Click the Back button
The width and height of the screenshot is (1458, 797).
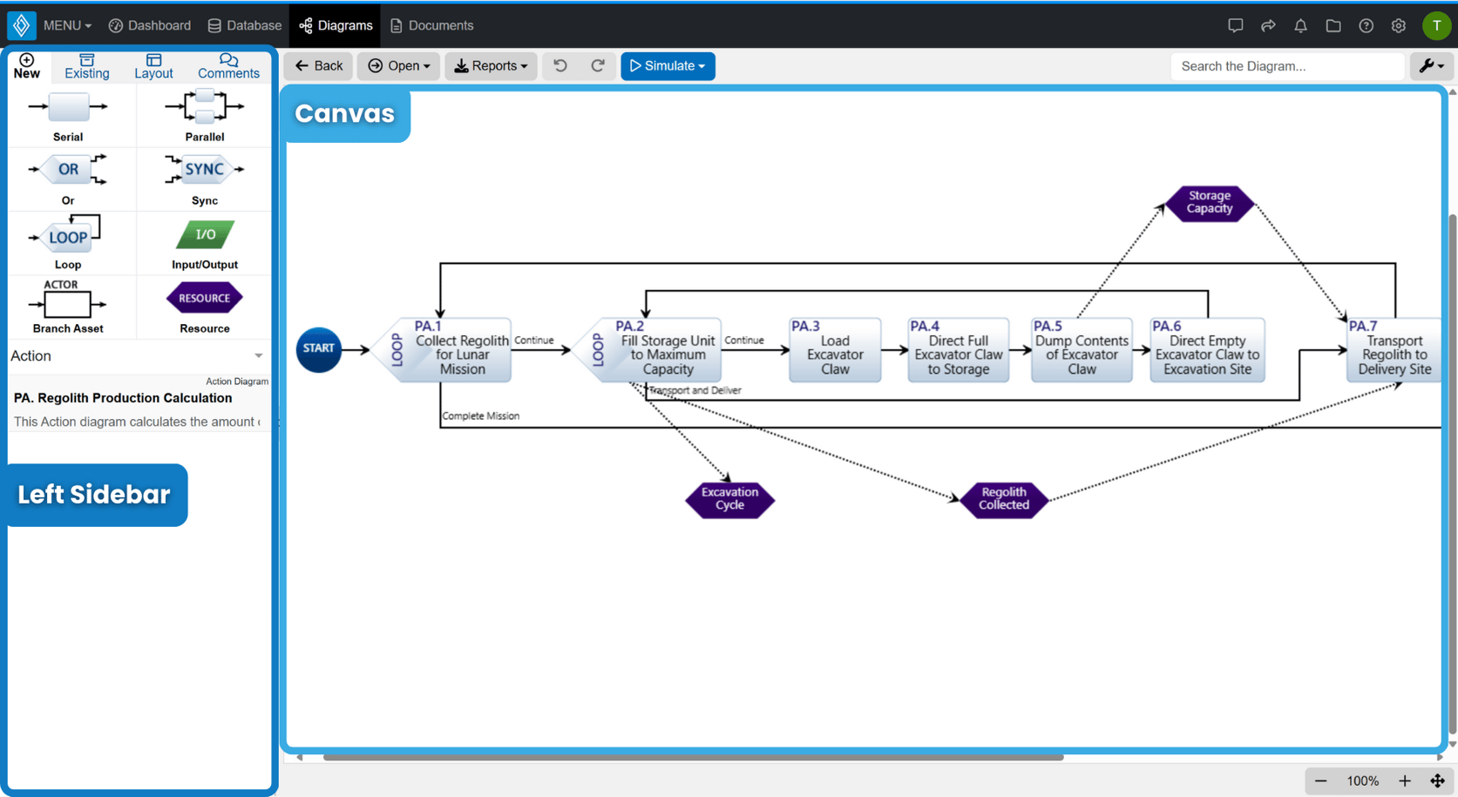point(319,65)
